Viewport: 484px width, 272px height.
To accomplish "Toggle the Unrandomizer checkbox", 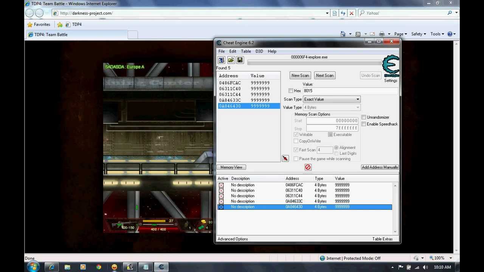I will point(364,117).
